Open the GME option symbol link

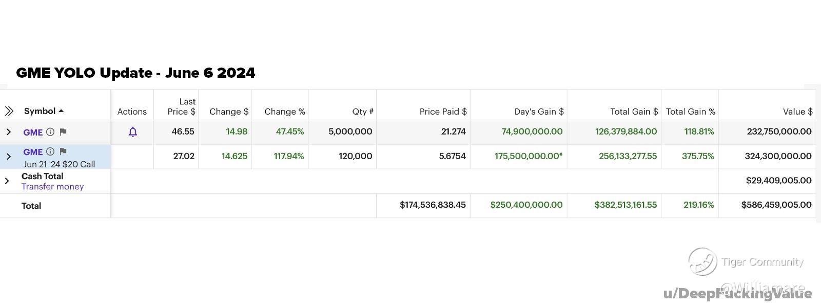[33, 152]
